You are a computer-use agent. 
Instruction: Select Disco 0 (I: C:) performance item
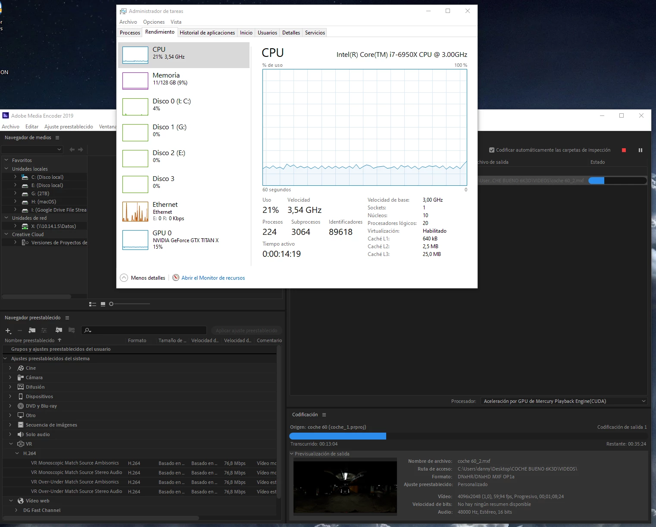coord(184,106)
